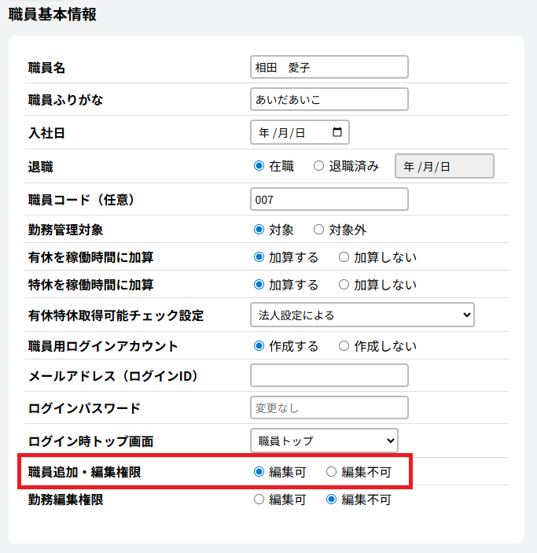Select 作成しない for 職員用ログインアカウント
Viewport: 537px width, 553px height.
[x=344, y=346]
